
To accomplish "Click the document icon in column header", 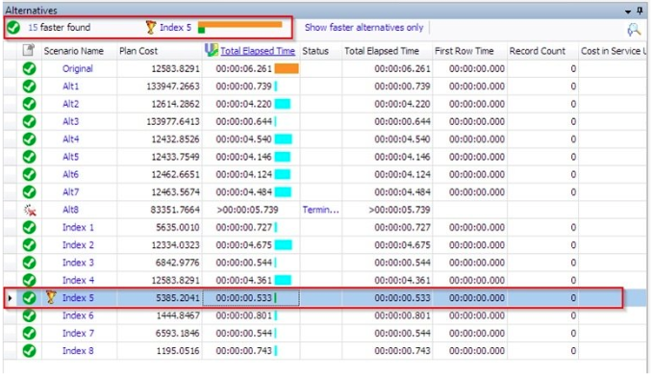I will click(x=28, y=50).
